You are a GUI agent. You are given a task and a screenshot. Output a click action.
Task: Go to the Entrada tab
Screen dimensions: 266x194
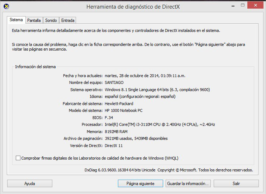coord(67,20)
